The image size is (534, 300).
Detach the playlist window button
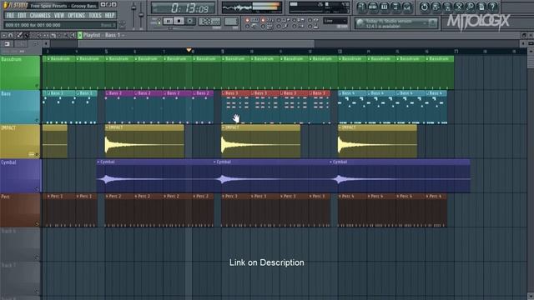click(x=525, y=35)
